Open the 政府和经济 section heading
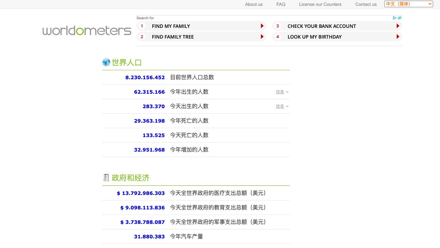The image size is (440, 248). click(131, 178)
